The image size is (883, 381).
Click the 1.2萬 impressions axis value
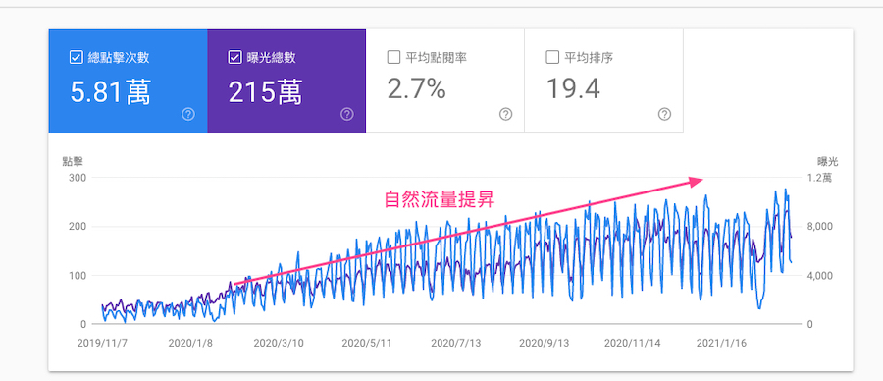[x=819, y=178]
